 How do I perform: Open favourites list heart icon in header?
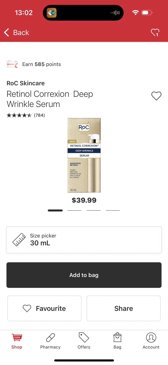155,32
